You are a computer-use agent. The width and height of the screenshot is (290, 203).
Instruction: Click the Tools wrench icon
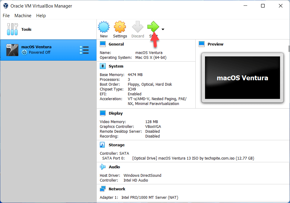click(x=12, y=29)
